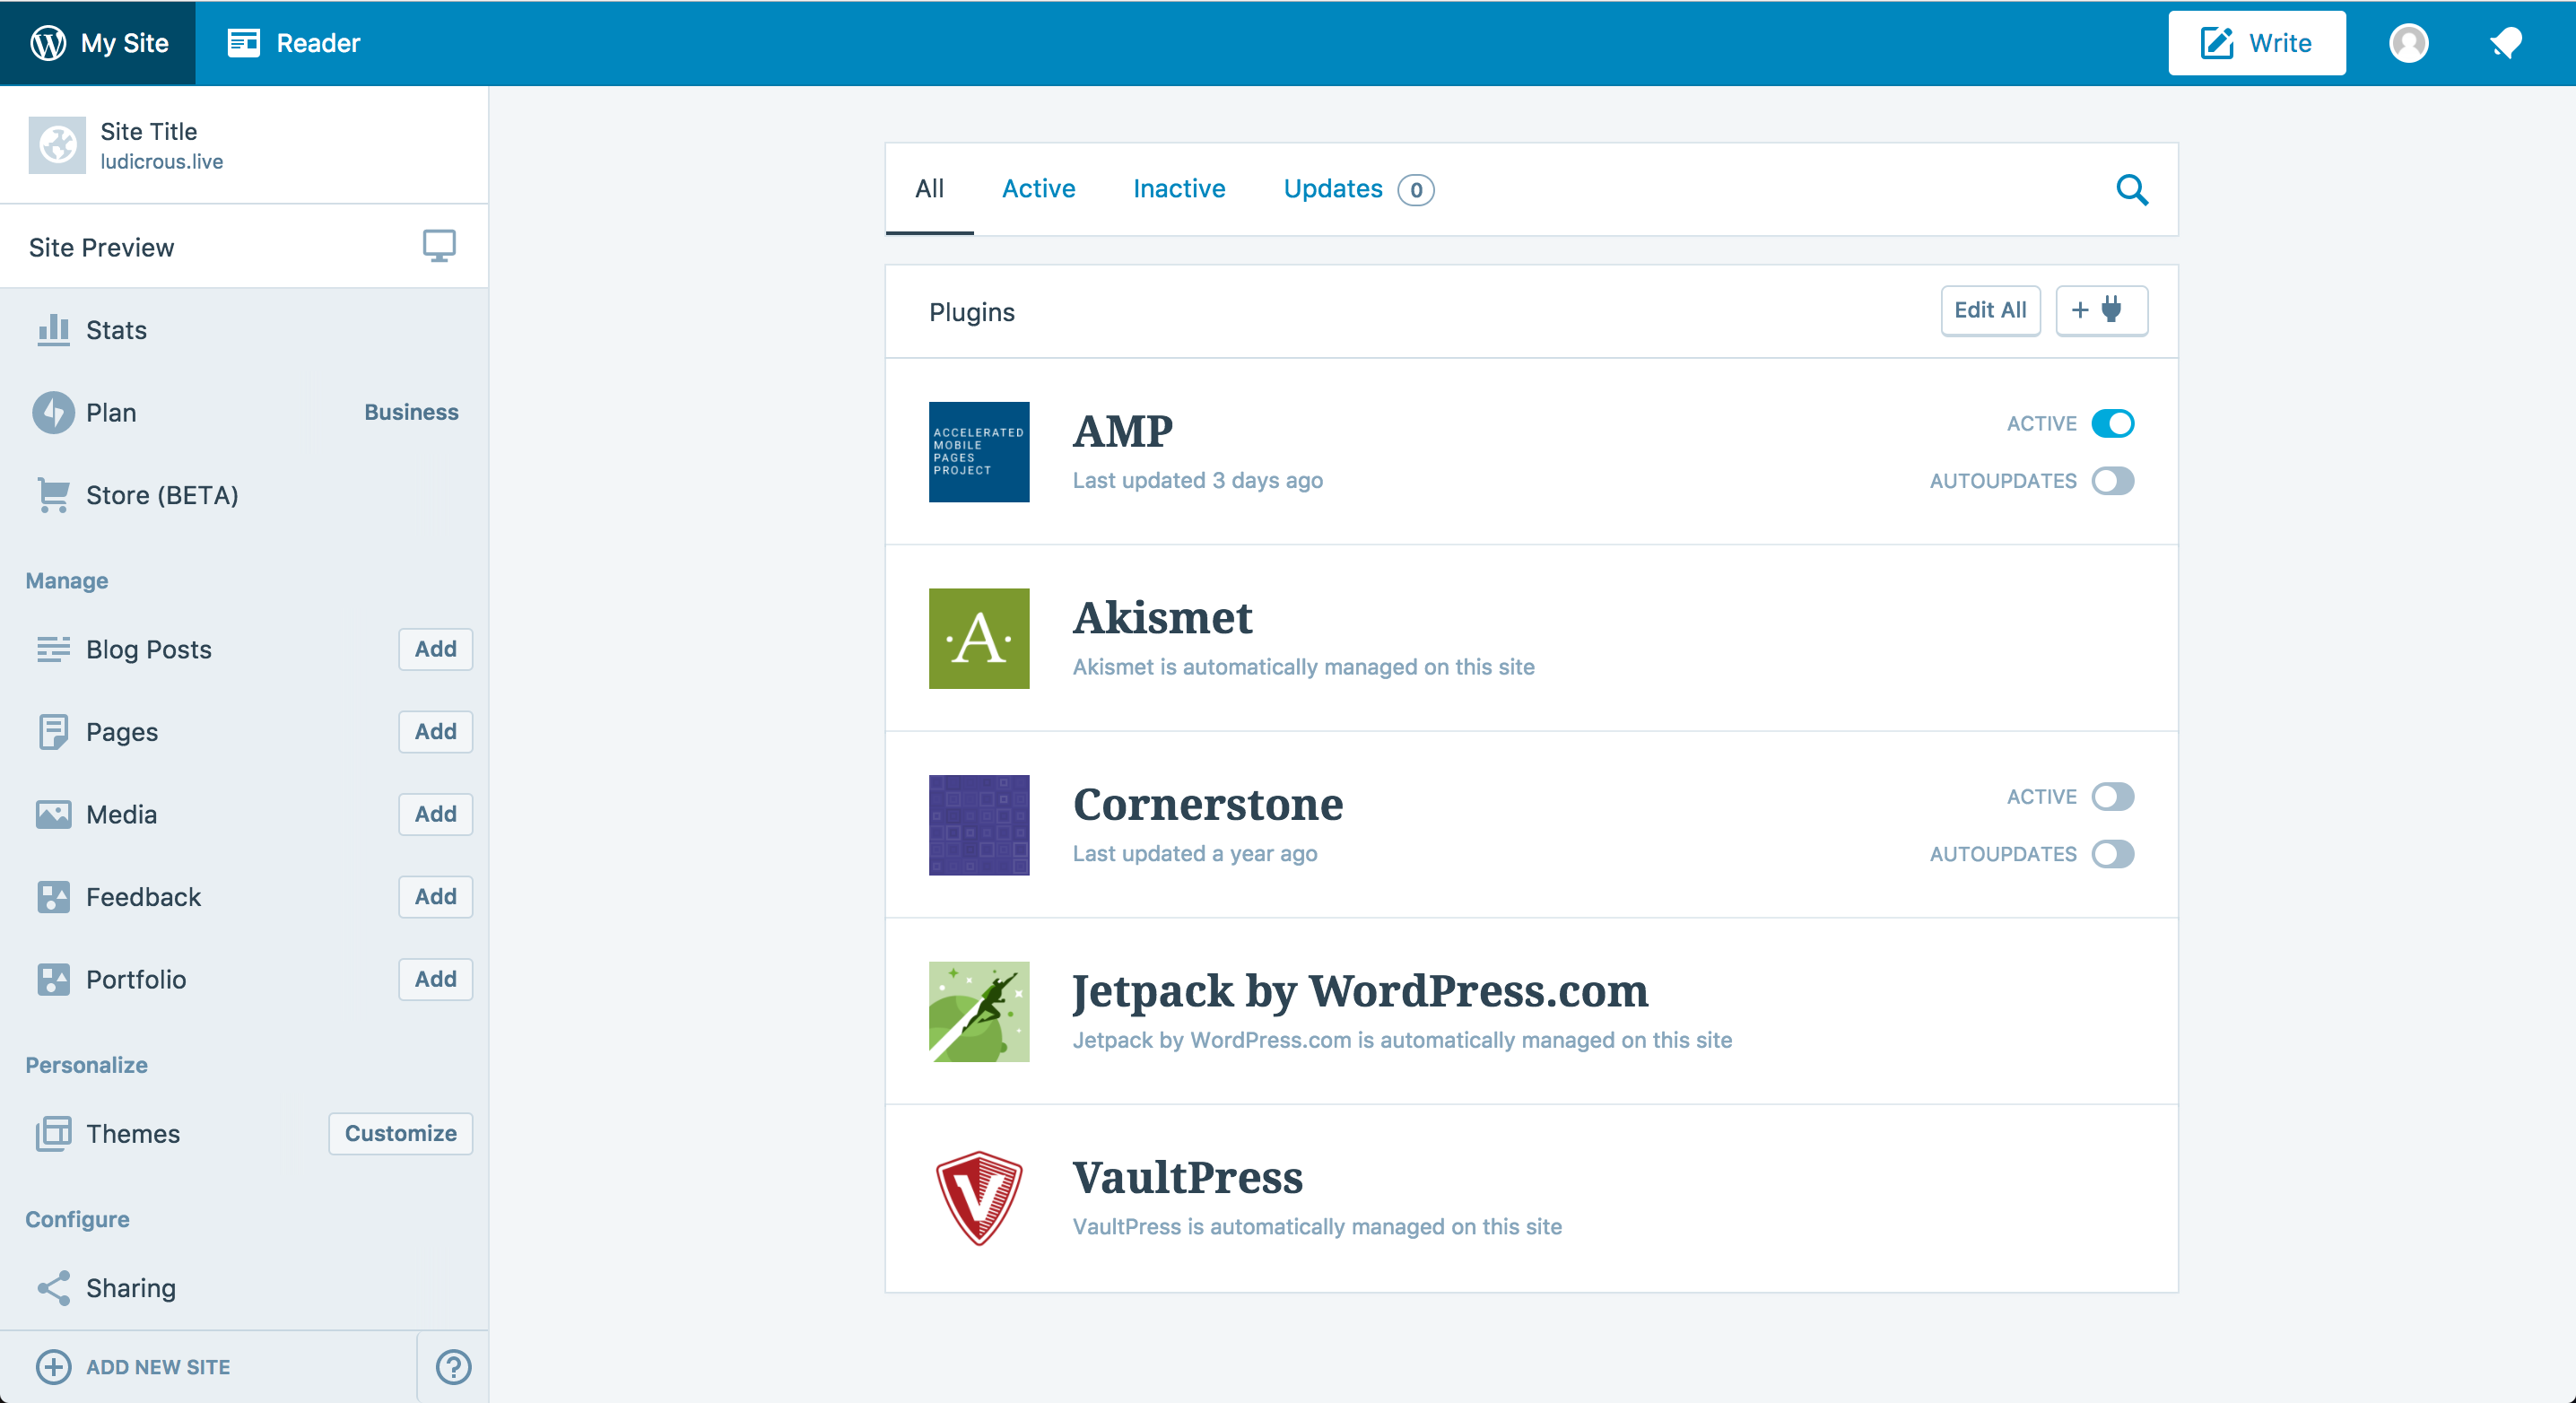This screenshot has width=2576, height=1403.
Task: Click Add New Site at bottom
Action: click(157, 1367)
